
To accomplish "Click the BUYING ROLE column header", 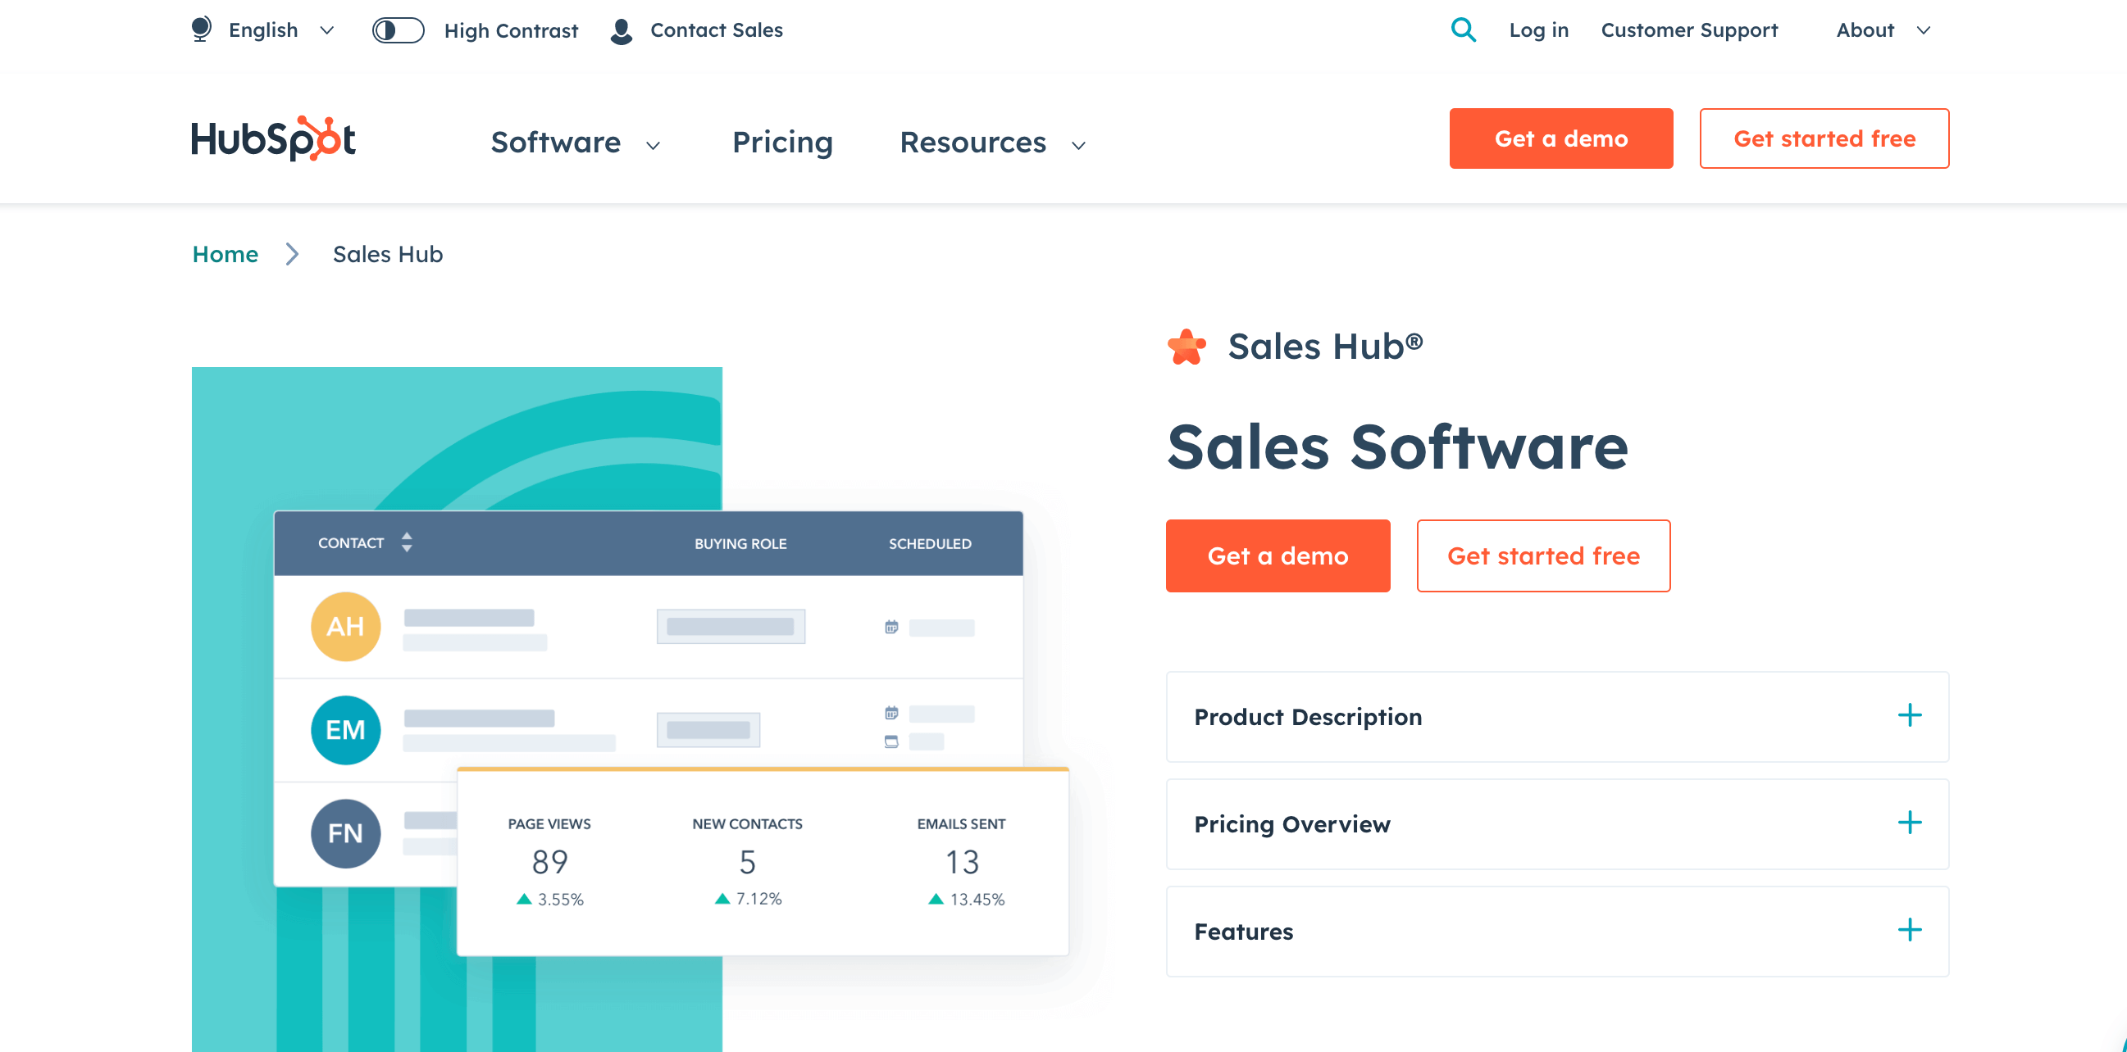I will point(740,544).
